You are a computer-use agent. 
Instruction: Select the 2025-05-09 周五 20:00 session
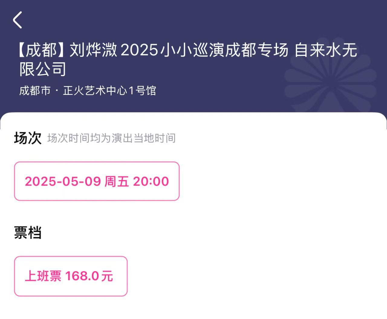[x=97, y=181]
